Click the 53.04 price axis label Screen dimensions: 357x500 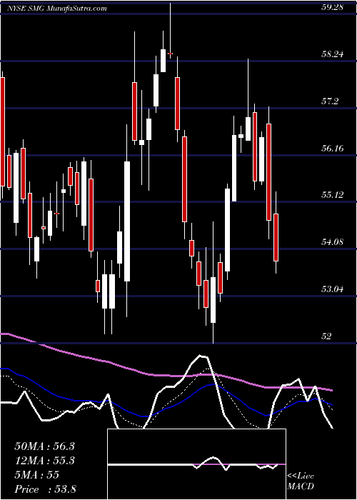pyautogui.click(x=333, y=289)
